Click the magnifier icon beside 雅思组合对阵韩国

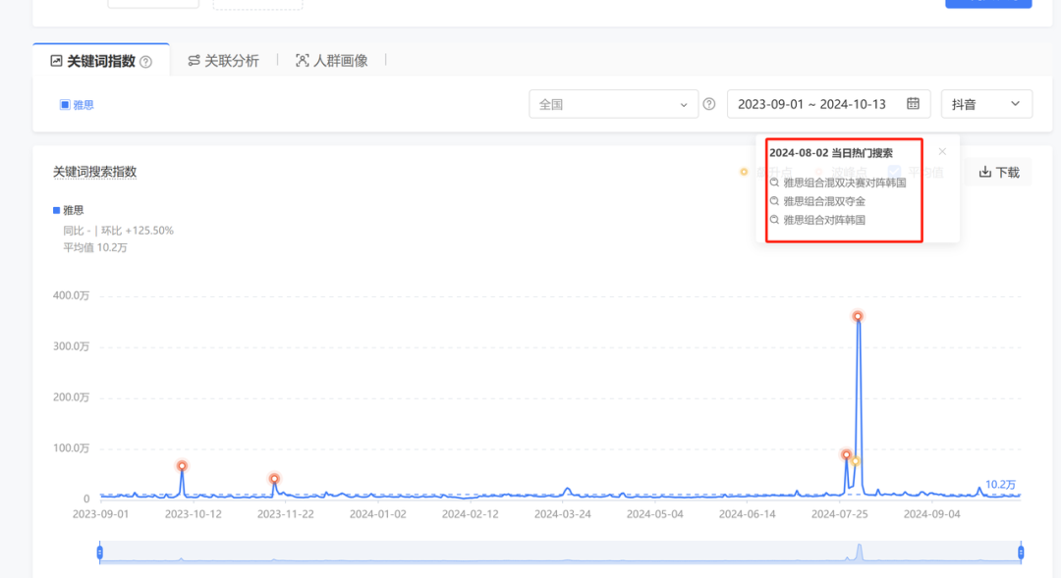(775, 219)
